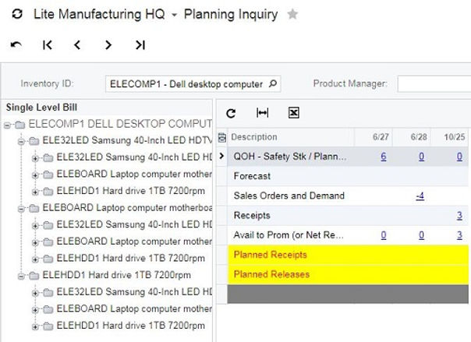Open the Lite Manufacturing HQ branch dropdown
This screenshot has height=342, width=471.
click(x=174, y=15)
